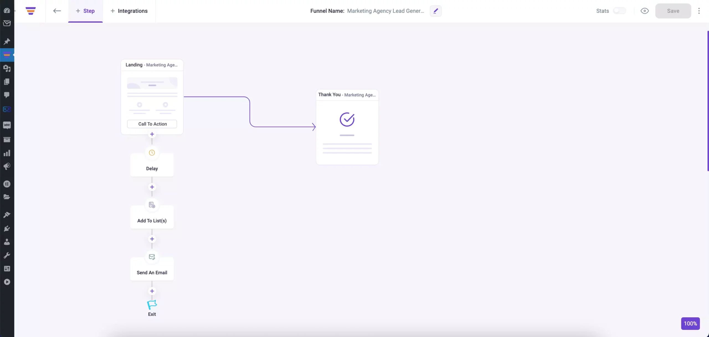Toggle the Stats switch on toolbar

pyautogui.click(x=620, y=11)
